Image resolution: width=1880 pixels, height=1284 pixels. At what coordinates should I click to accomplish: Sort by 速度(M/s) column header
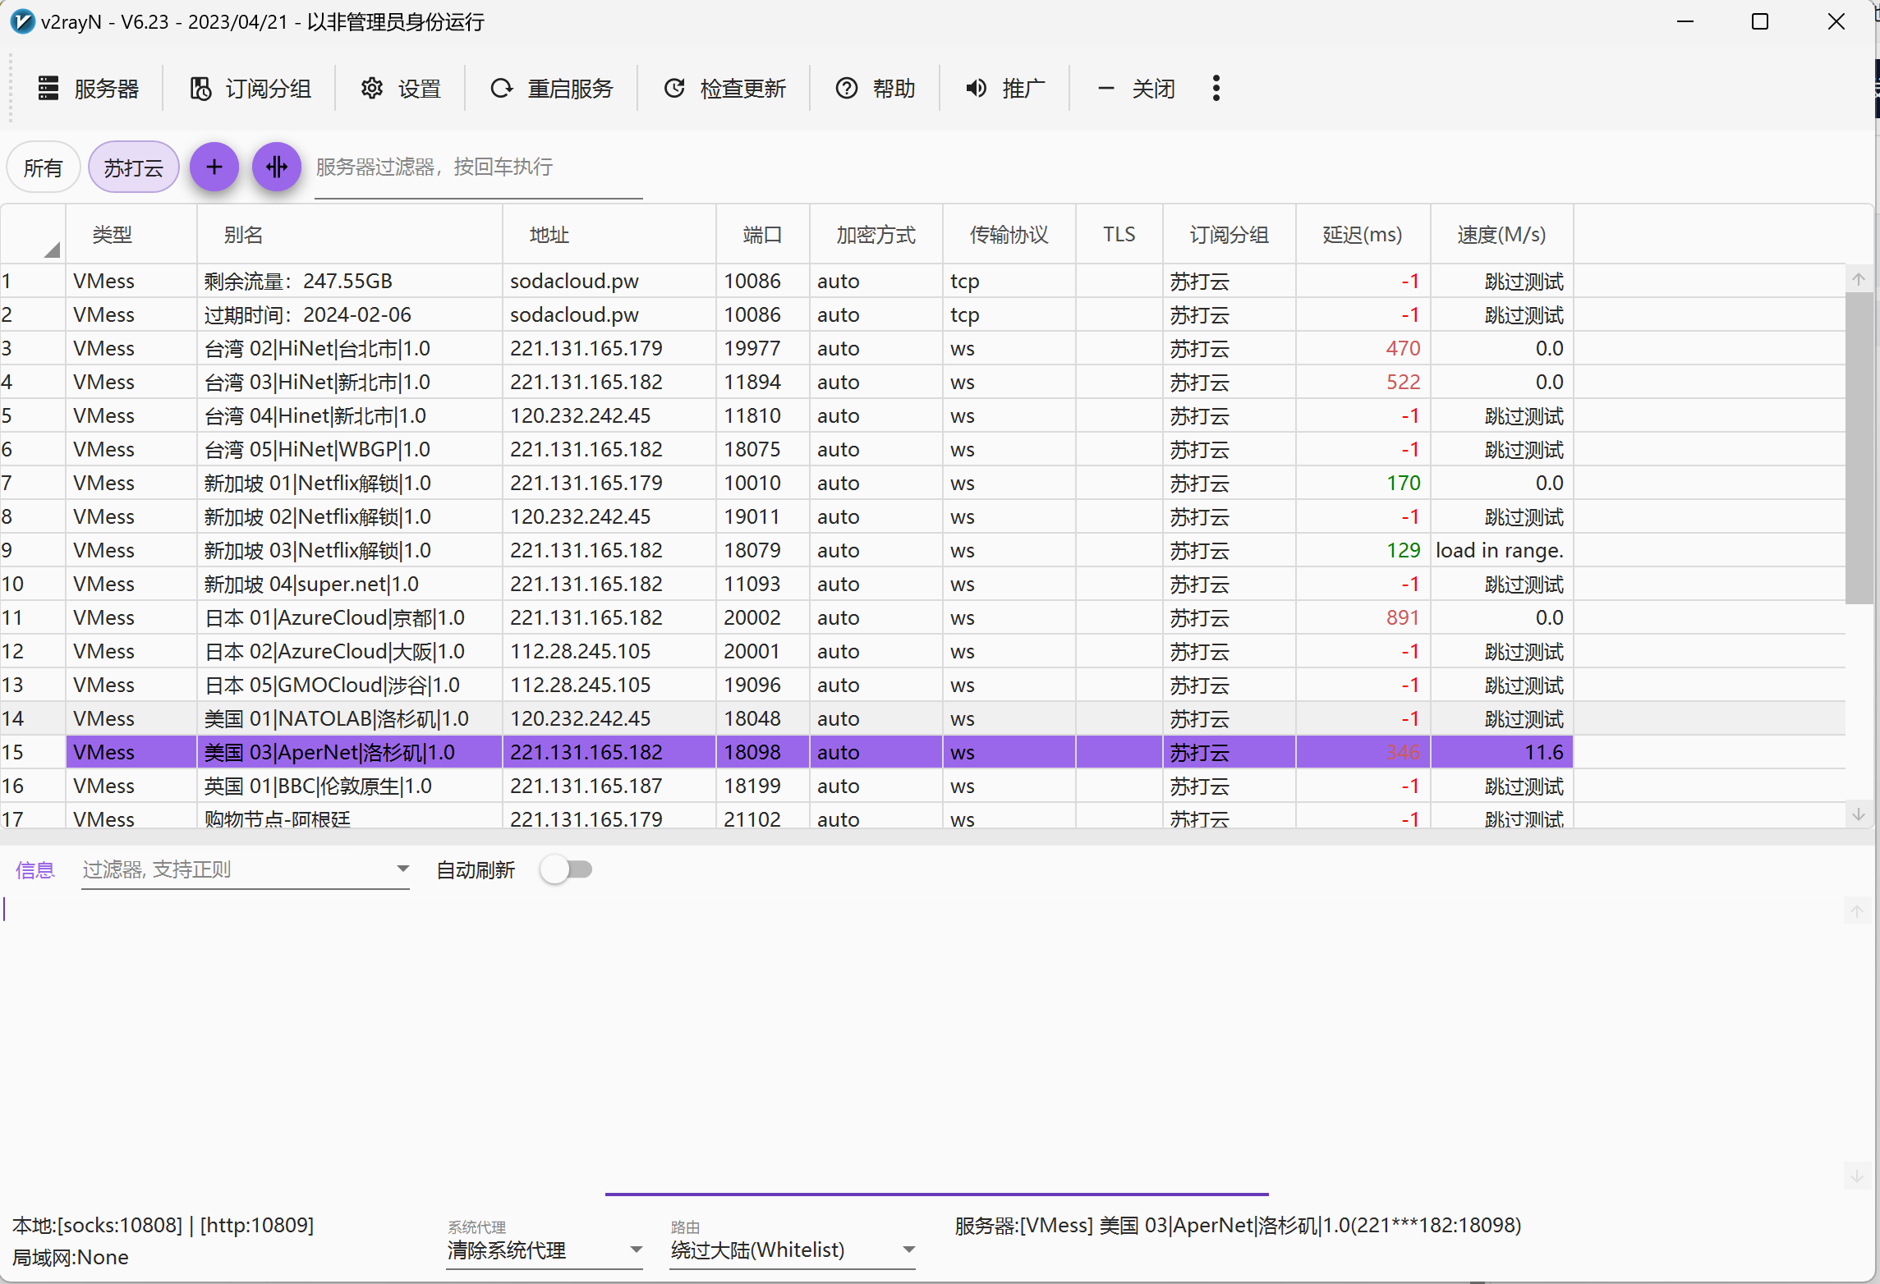[1501, 235]
